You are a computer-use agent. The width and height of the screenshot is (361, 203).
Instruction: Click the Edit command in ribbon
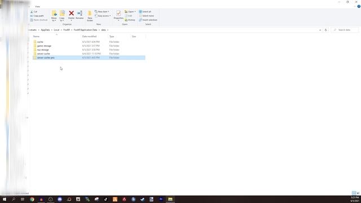(129, 16)
